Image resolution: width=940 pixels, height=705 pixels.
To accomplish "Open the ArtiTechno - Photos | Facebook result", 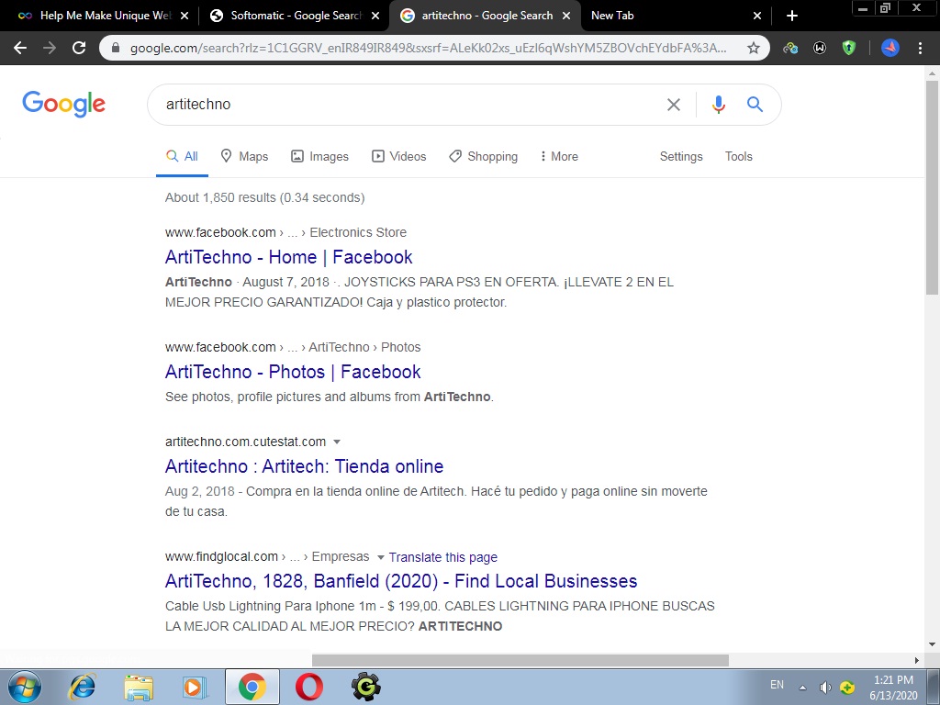I will [293, 372].
